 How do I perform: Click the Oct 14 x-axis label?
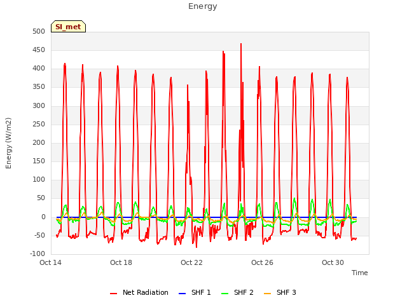[x=51, y=262]
